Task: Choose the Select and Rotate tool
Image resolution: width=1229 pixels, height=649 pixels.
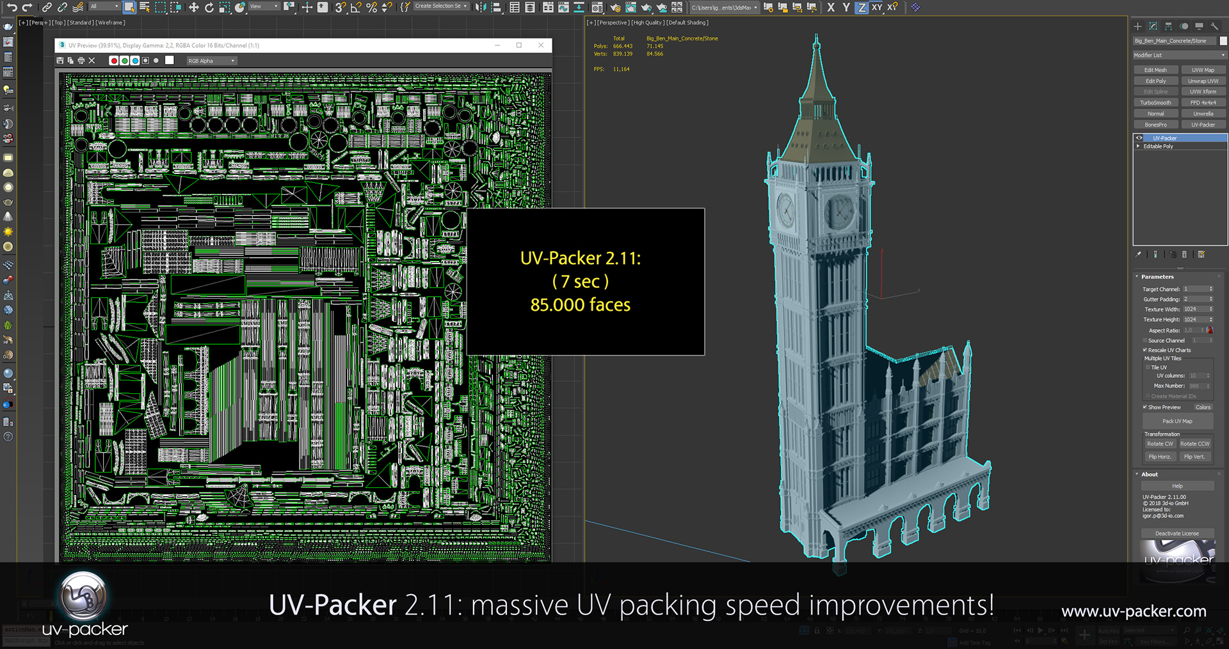Action: tap(209, 7)
